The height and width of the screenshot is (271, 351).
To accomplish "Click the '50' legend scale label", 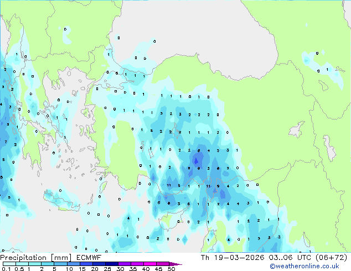I will click(x=171, y=269).
